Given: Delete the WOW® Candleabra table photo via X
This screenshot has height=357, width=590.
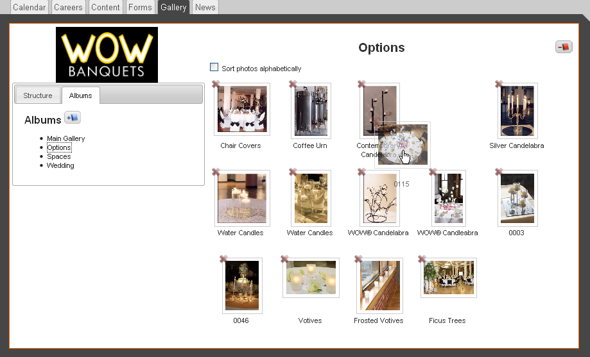Looking at the screenshot, I should 433,172.
